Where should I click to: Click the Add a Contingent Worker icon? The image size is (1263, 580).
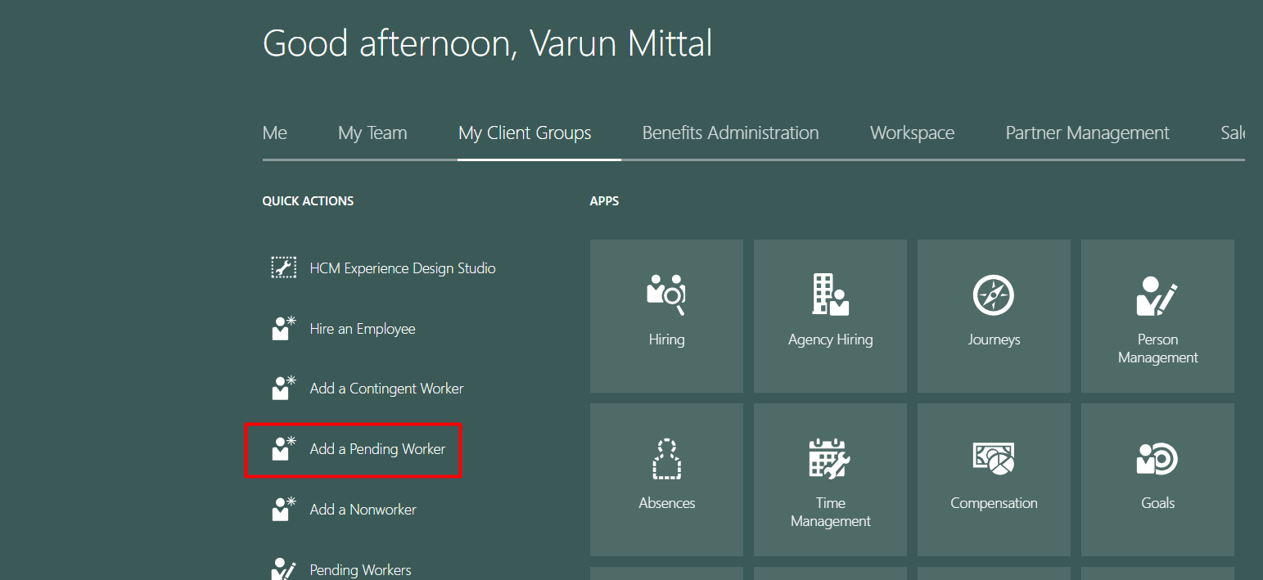click(283, 388)
